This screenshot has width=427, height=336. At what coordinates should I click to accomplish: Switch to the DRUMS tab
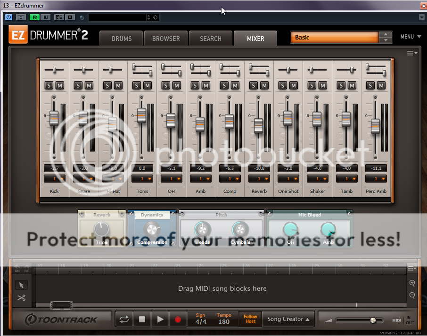(x=121, y=39)
